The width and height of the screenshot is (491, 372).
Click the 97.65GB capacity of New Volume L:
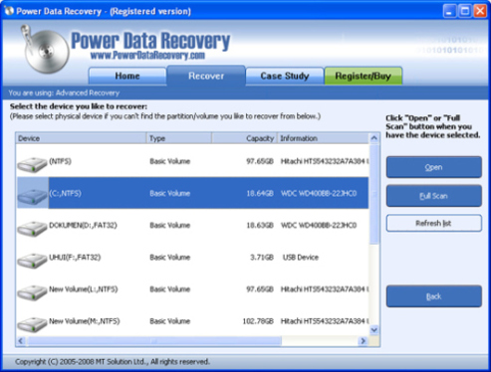coord(260,289)
